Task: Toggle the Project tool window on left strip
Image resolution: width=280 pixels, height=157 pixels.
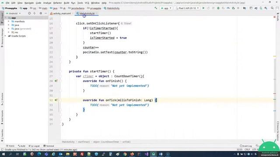Action: [x=2, y=18]
